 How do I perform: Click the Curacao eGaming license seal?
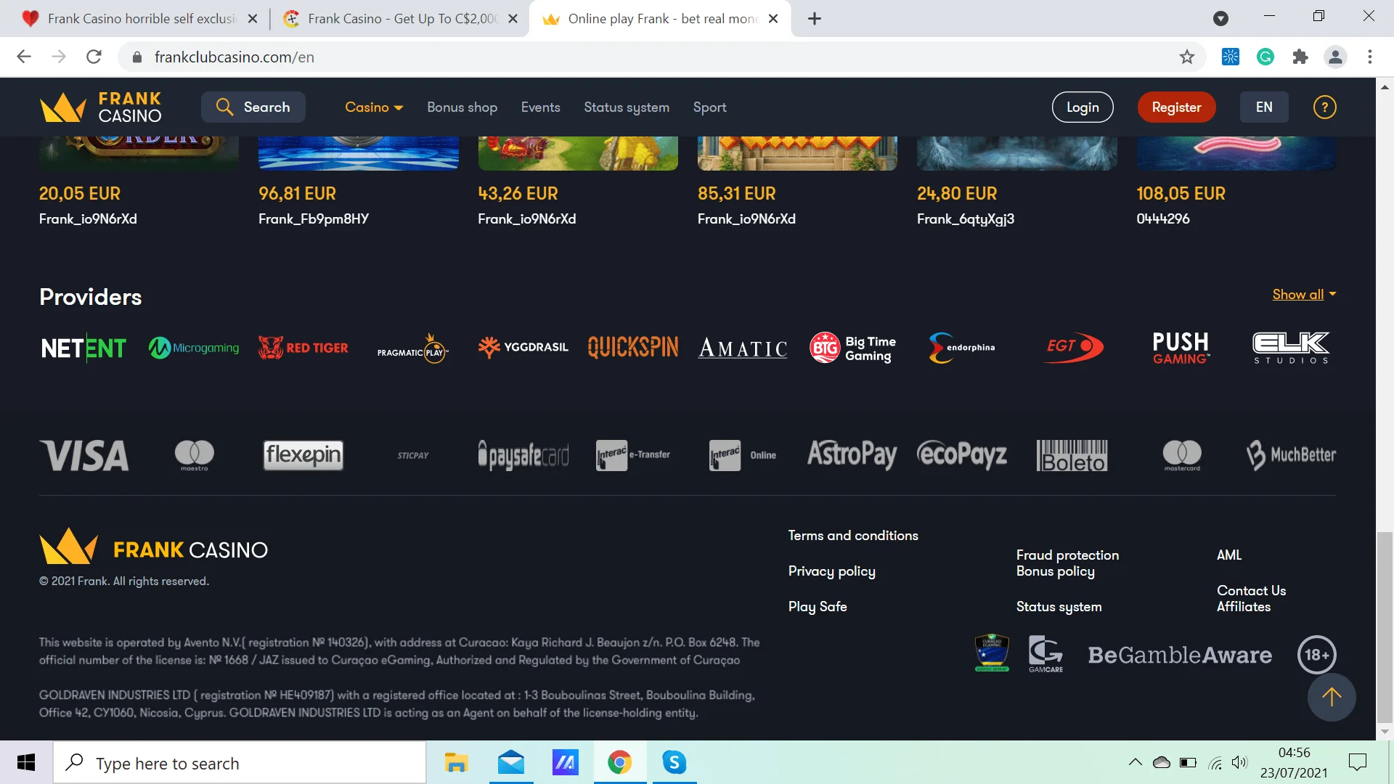point(992,653)
